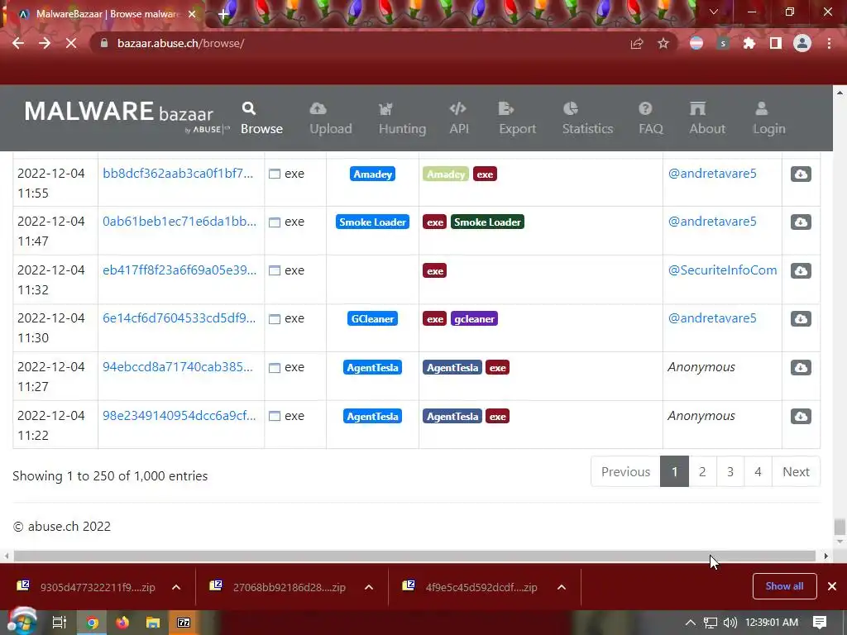The width and height of the screenshot is (847, 635).
Task: Download sample 94ebccd8a71740cab385 via cloud icon
Action: (x=801, y=367)
